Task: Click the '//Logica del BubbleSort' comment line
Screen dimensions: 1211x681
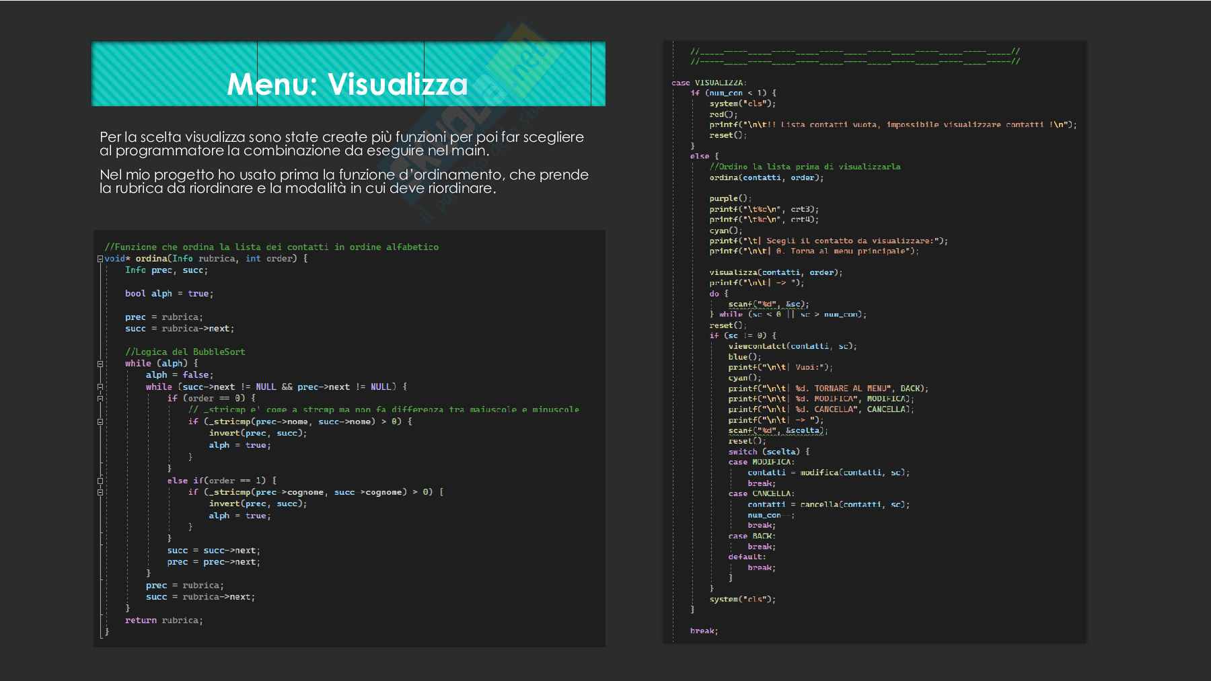Action: coord(185,352)
